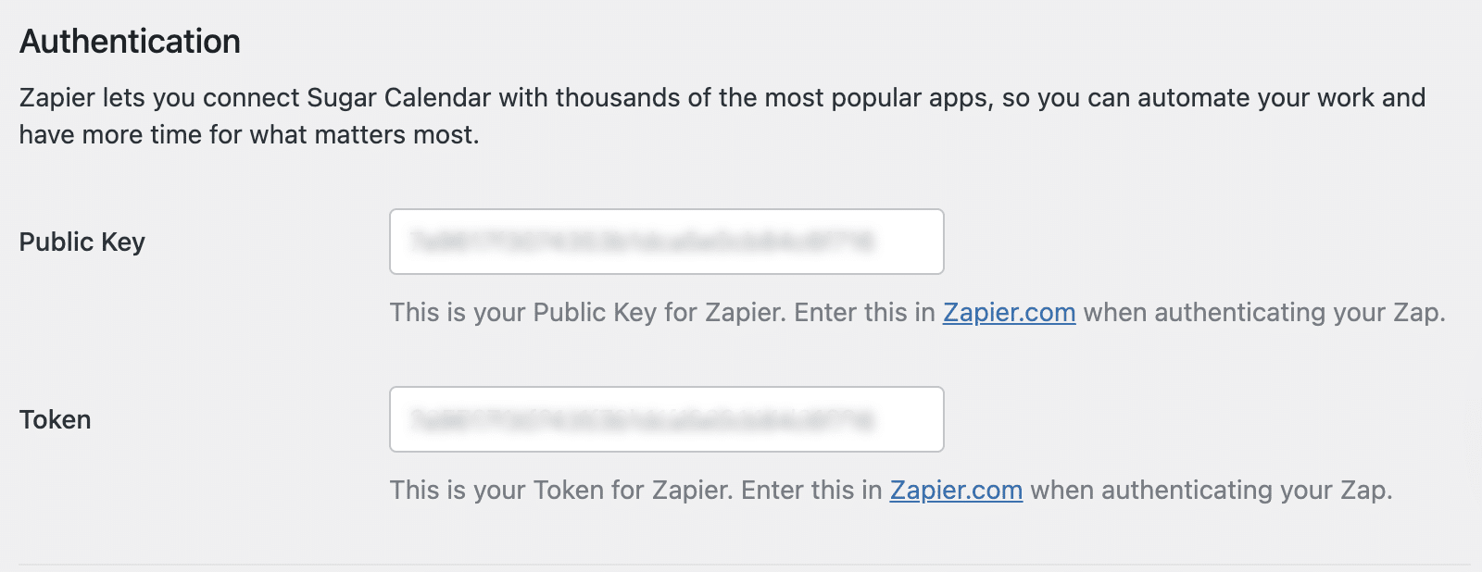Click inside the Public Key box to edit
Image resolution: width=1482 pixels, height=572 pixels.
coord(665,242)
